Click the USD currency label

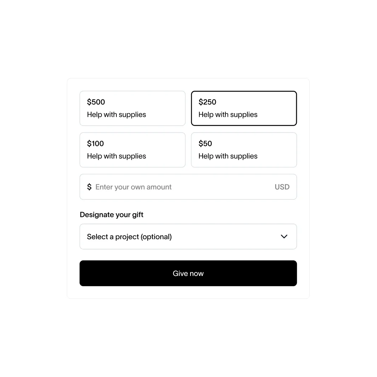point(282,187)
